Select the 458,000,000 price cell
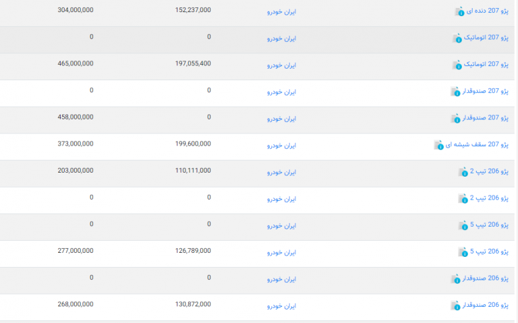The height and width of the screenshot is (323, 518). [x=76, y=117]
